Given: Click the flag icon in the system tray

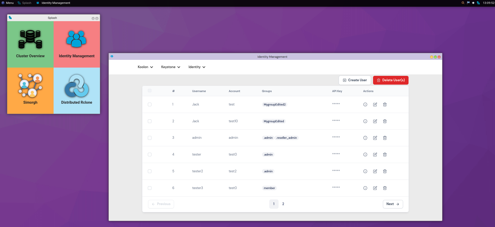Looking at the screenshot, I should pos(468,3).
